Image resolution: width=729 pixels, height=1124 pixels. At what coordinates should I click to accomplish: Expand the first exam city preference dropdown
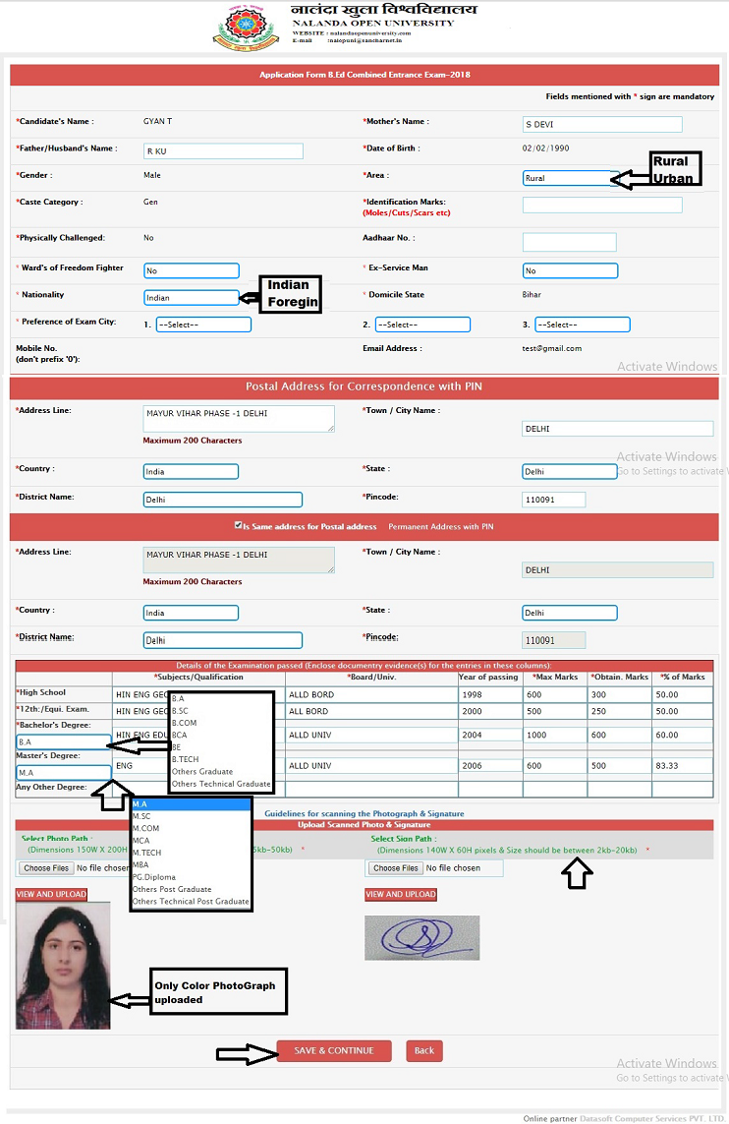[202, 325]
